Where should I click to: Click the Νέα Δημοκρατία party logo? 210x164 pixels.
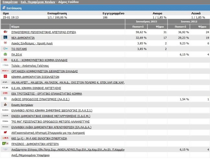point(5,38)
